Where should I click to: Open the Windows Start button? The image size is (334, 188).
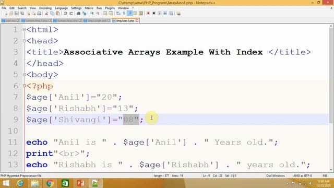coord(6,183)
